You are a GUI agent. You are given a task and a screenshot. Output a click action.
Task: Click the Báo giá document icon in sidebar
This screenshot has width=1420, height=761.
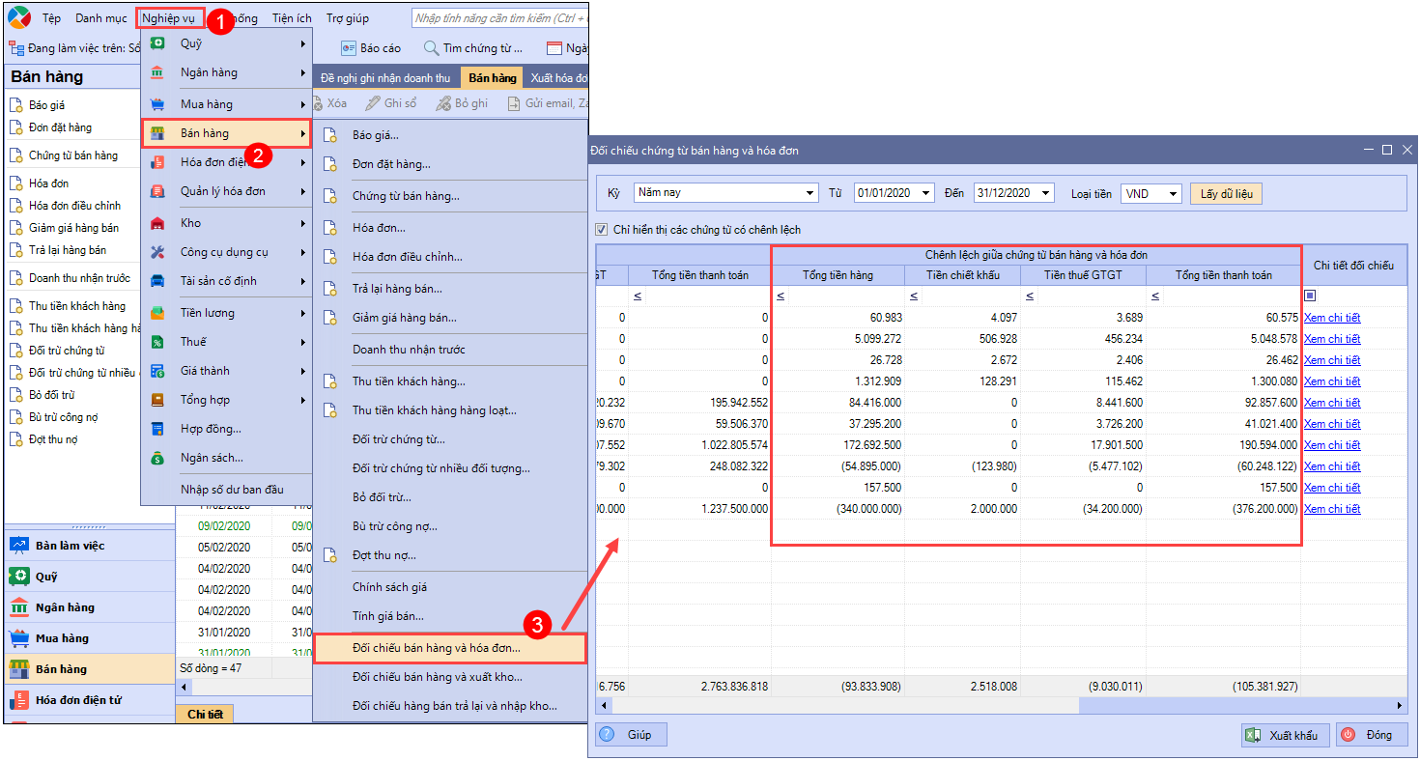click(x=15, y=105)
